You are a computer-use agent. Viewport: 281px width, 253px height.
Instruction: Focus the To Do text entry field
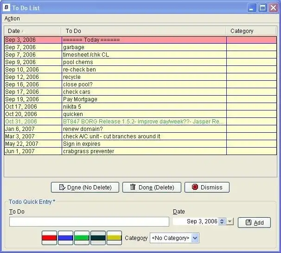(89, 222)
